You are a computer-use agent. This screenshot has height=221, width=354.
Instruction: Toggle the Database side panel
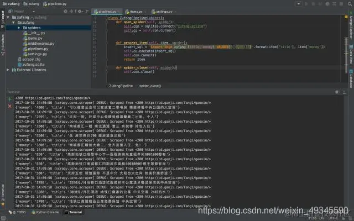[x=351, y=78]
